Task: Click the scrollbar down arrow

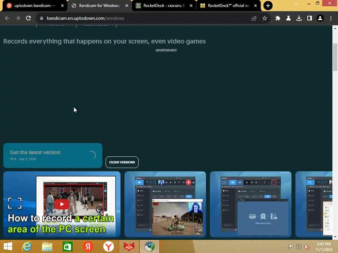Action: click(x=335, y=237)
